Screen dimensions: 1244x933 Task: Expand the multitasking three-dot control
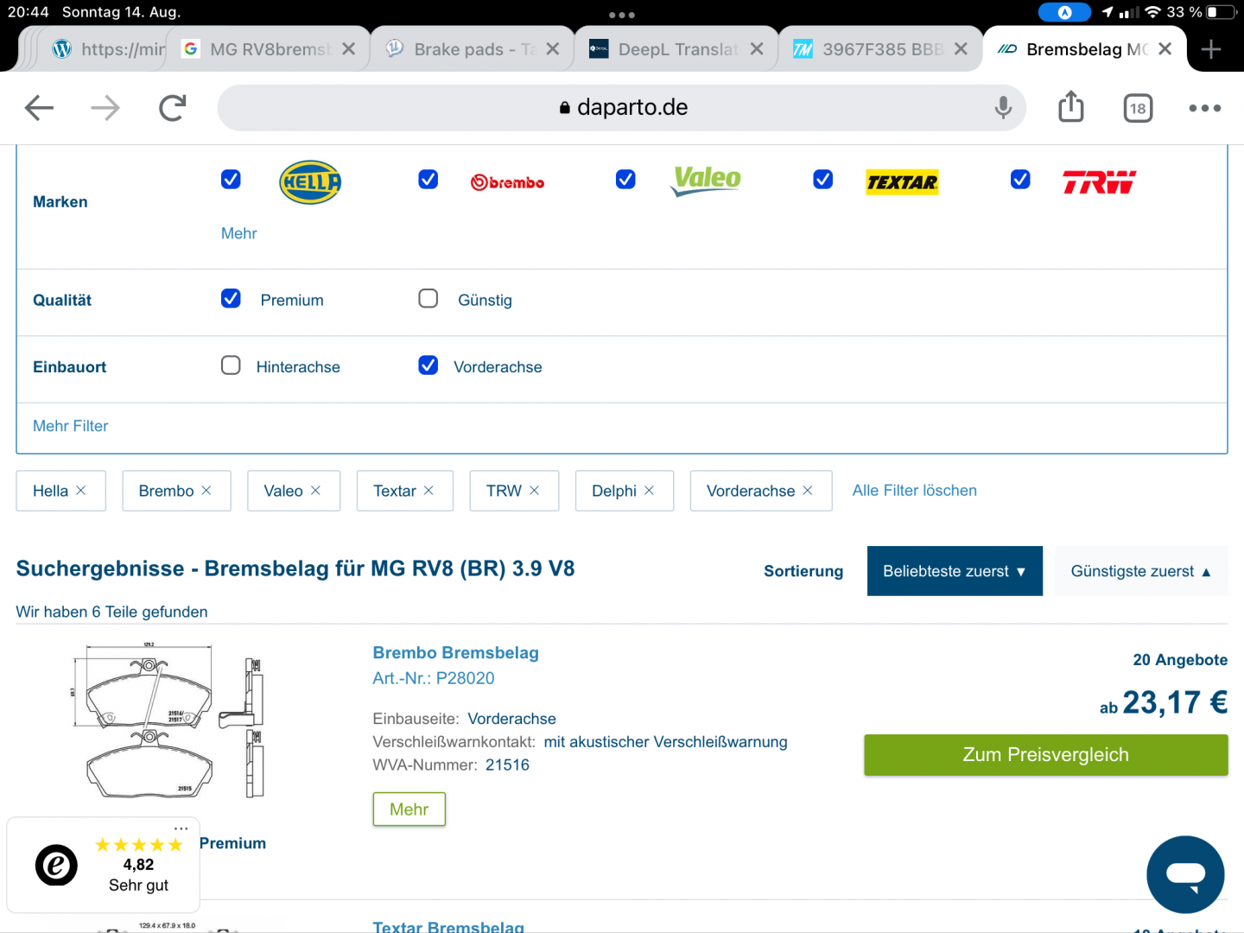pos(622,15)
